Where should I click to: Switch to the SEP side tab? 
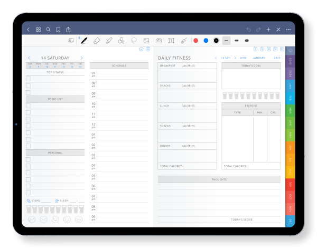coord(290,185)
